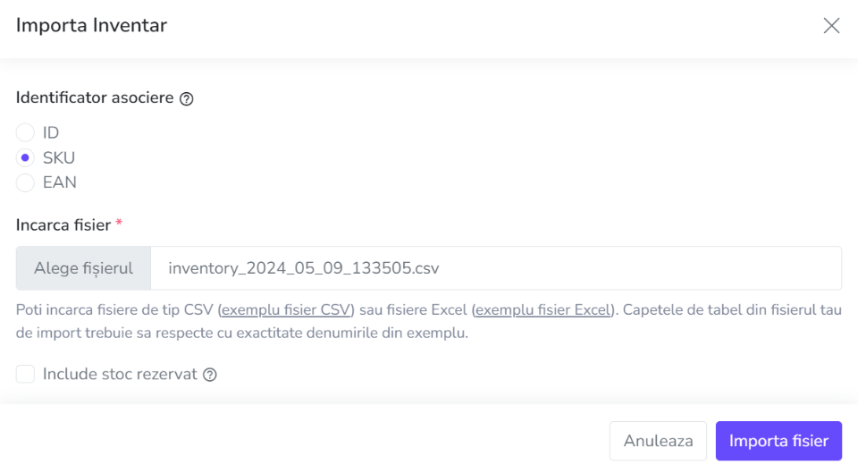This screenshot has width=858, height=473.
Task: Click the Alege fișierul file chooser button
Action: pyautogui.click(x=84, y=268)
